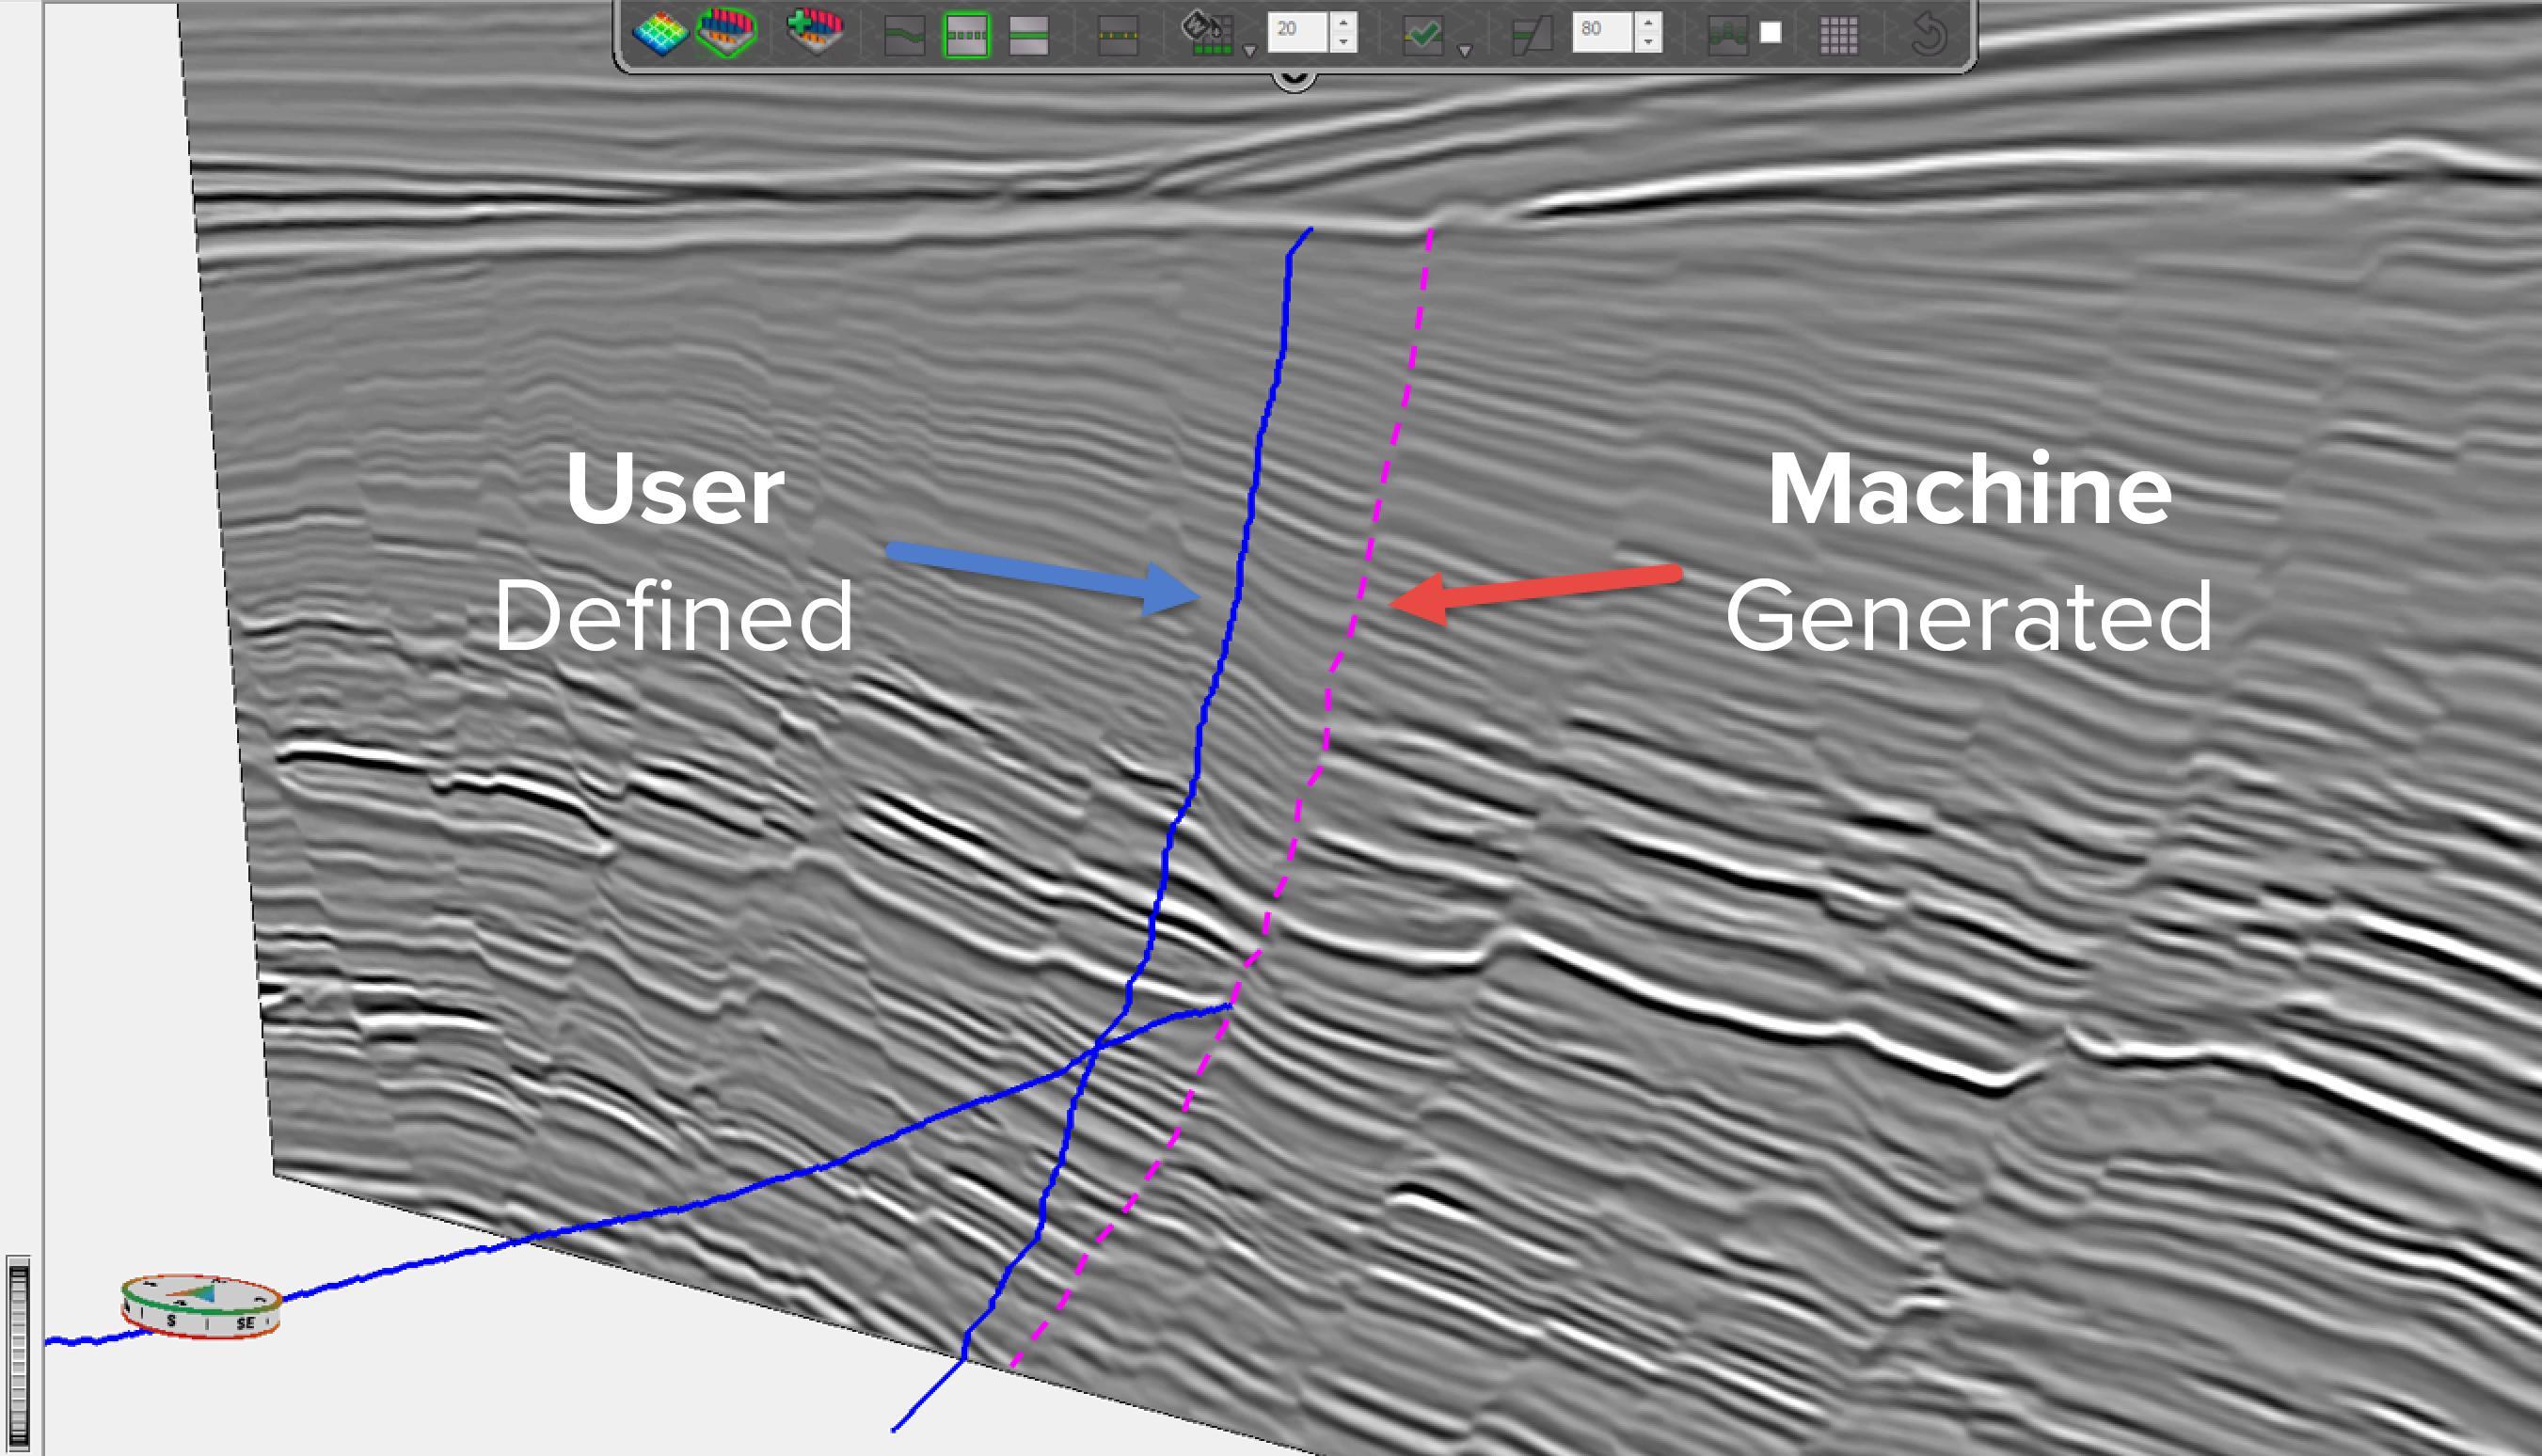2542x1456 pixels.
Task: Click the vertical scale slider at bottom left
Action: coord(18,1354)
